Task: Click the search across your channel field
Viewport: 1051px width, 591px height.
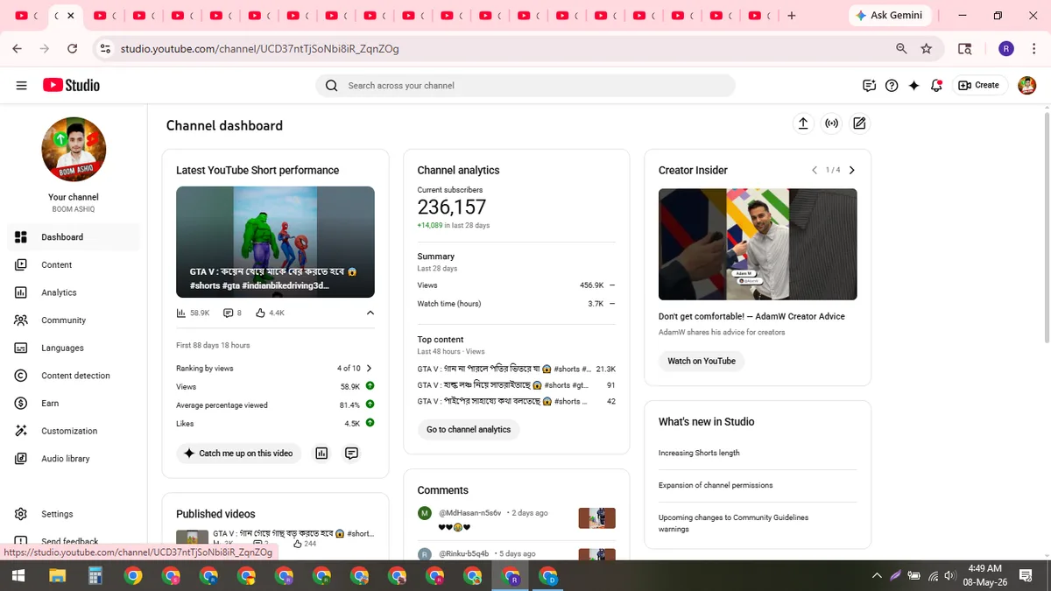Action: [x=525, y=85]
